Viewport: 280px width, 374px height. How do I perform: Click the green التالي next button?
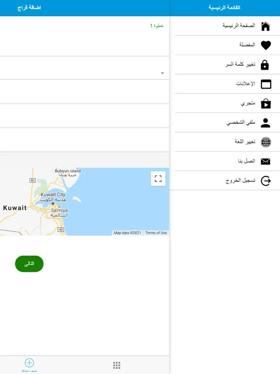(29, 264)
